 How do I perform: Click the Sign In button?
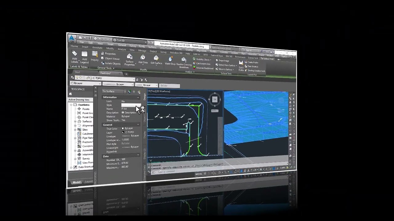[x=248, y=50]
